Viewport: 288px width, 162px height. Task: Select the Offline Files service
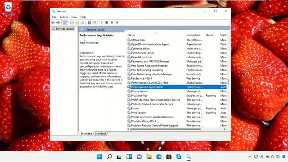pos(177,40)
